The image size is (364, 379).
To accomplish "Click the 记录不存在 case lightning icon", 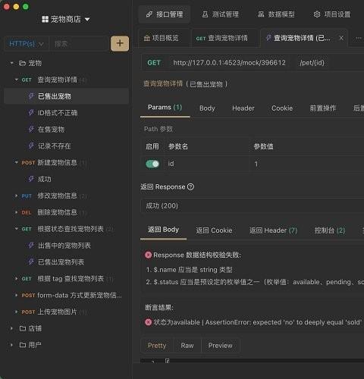I will tap(31, 146).
